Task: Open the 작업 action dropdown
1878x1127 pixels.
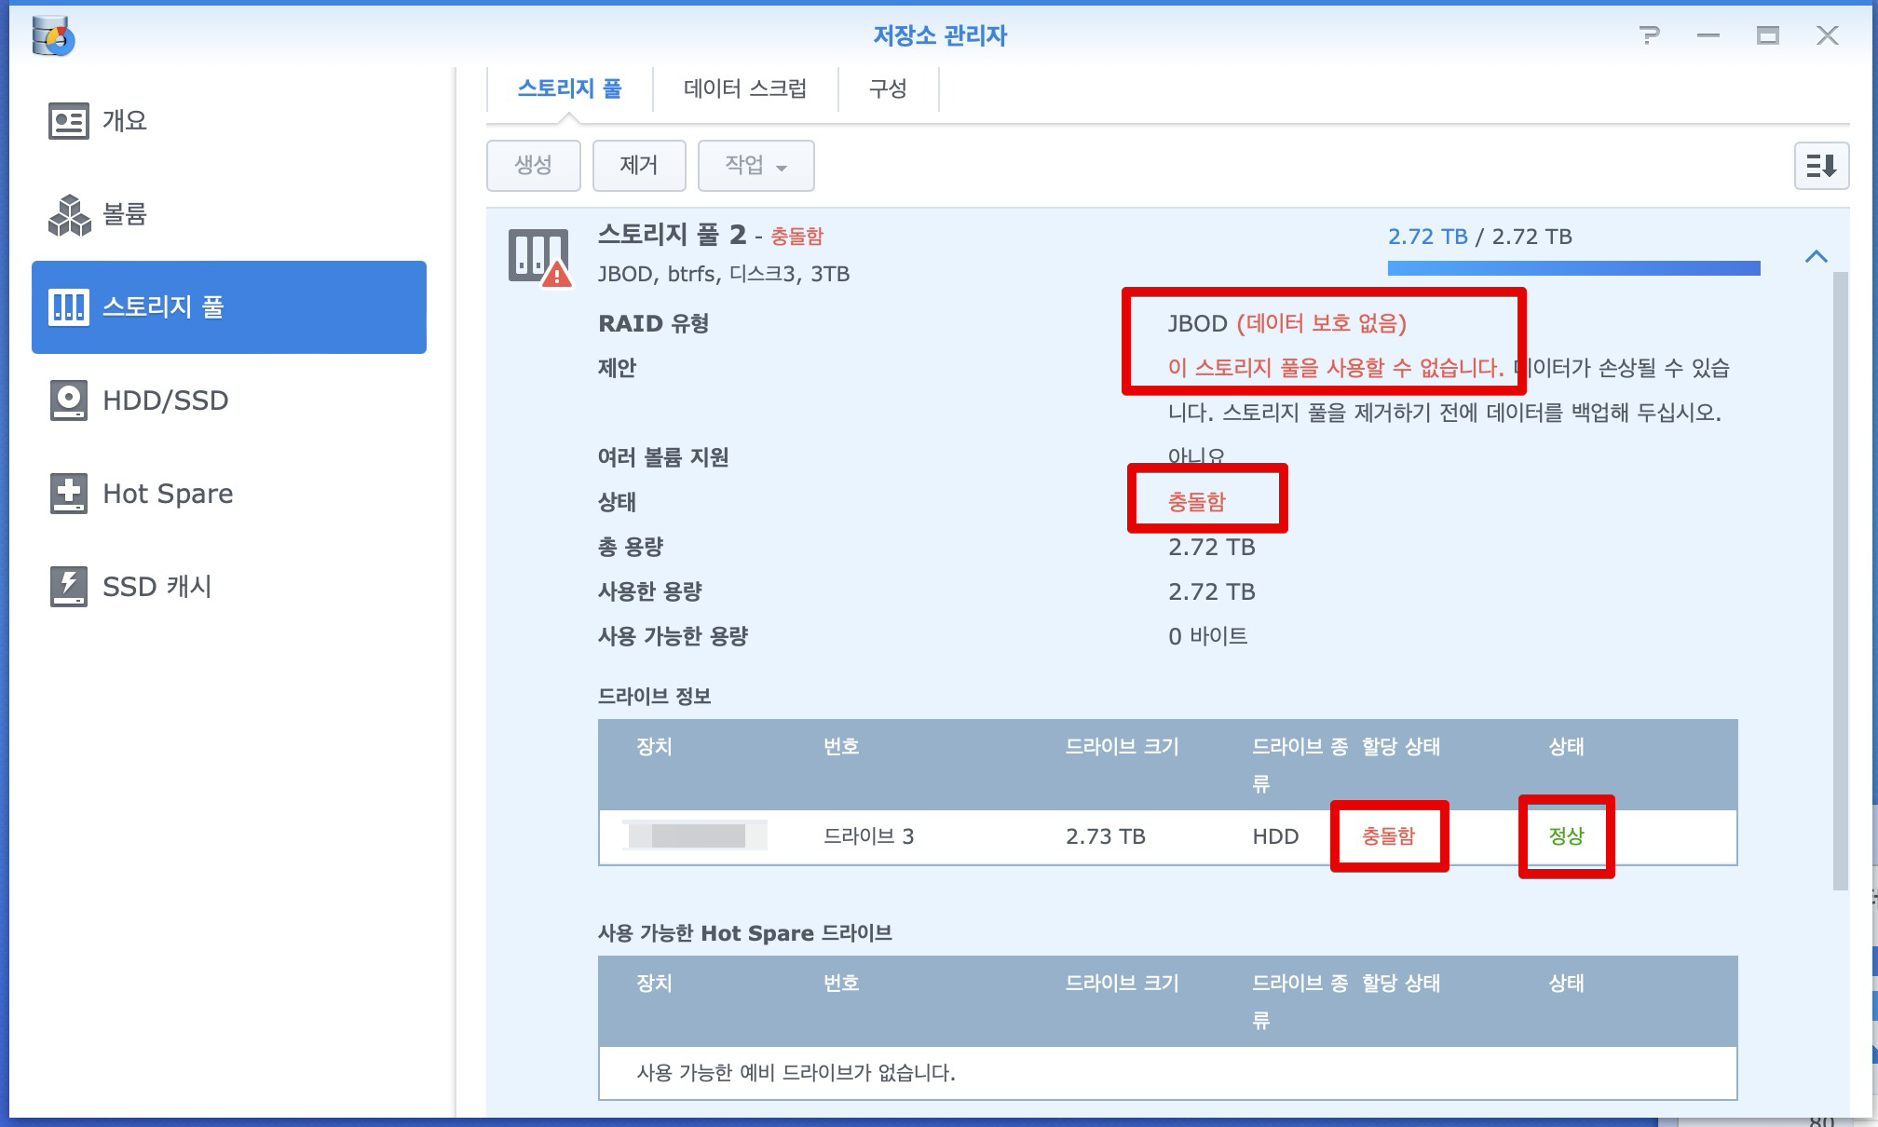Action: tap(755, 166)
